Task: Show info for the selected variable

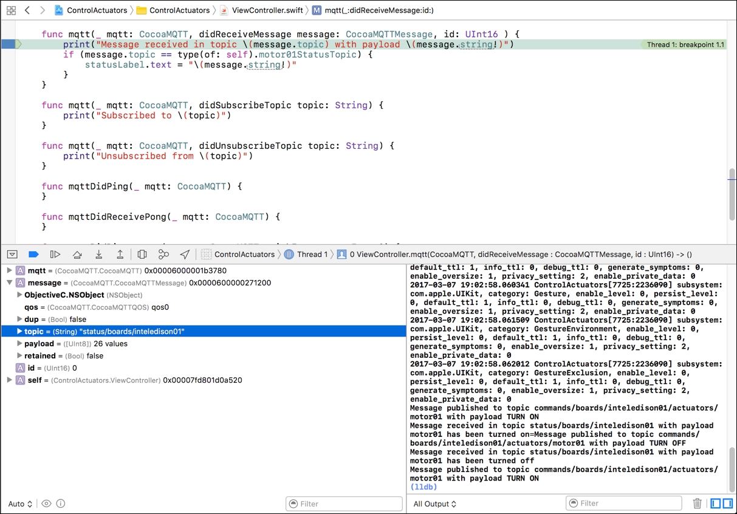Action: click(x=61, y=504)
